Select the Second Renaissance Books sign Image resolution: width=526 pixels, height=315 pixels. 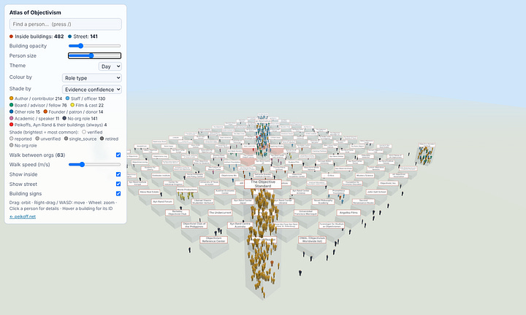[363, 201]
